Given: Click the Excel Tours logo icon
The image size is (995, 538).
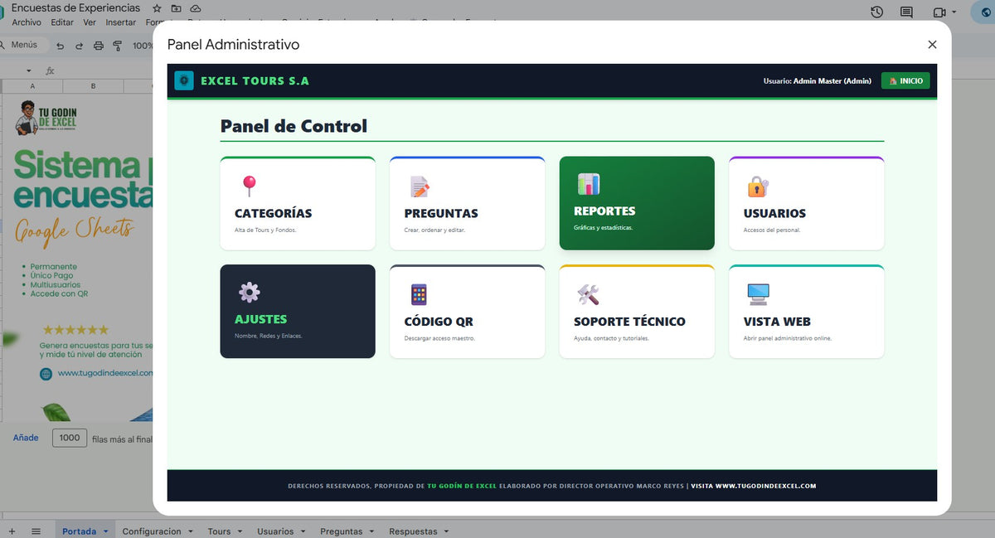Looking at the screenshot, I should point(184,80).
